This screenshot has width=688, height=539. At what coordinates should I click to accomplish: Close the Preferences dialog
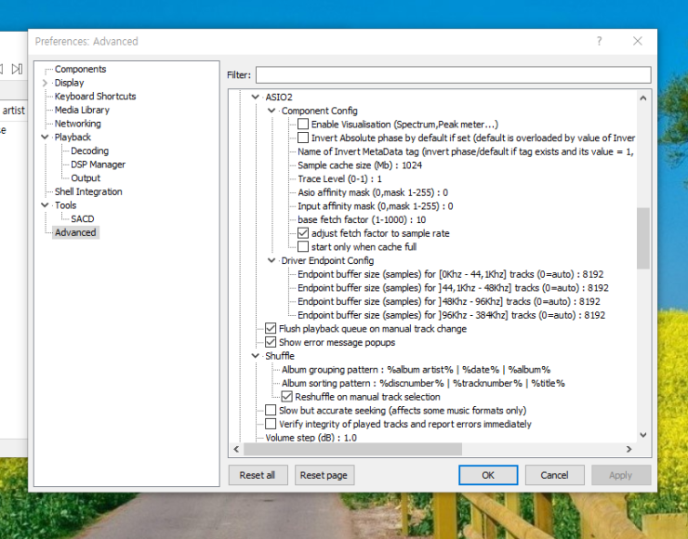point(638,41)
